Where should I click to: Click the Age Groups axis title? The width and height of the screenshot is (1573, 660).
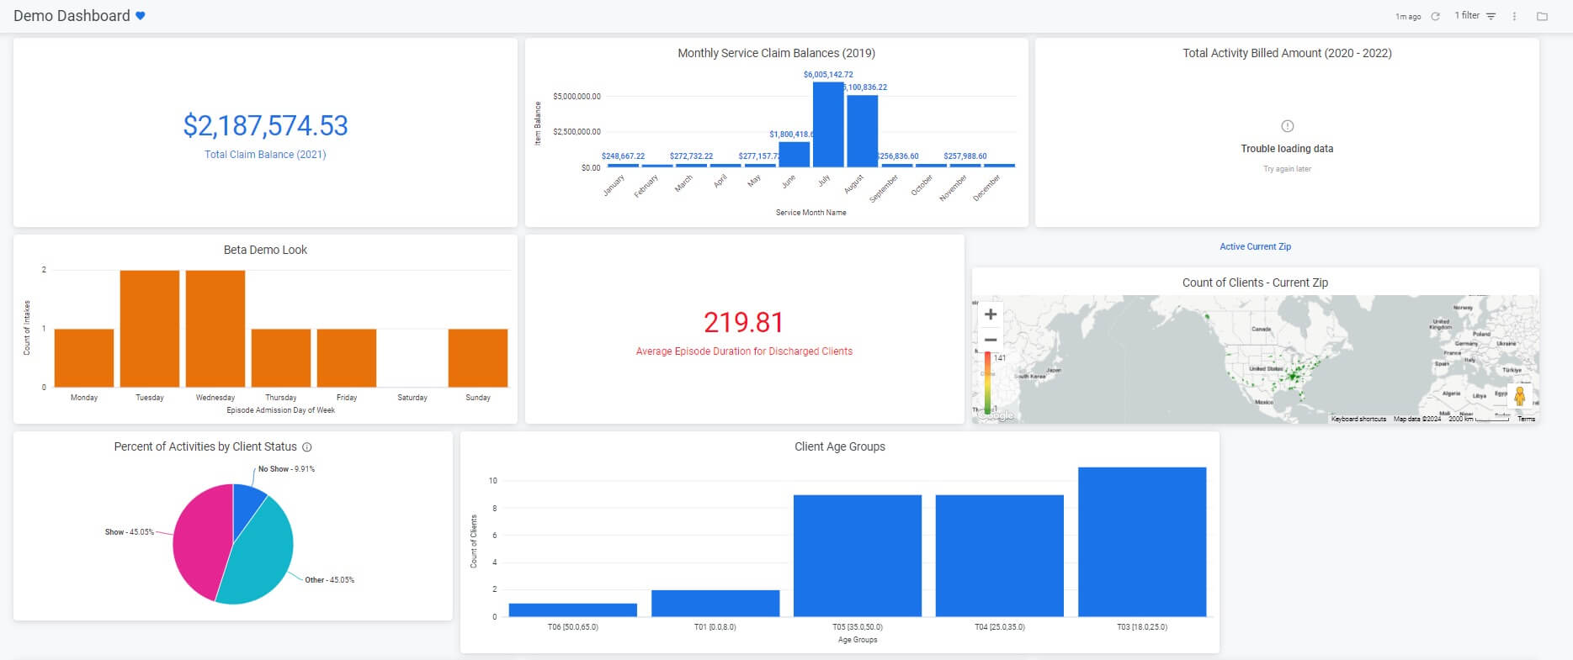pyautogui.click(x=858, y=640)
